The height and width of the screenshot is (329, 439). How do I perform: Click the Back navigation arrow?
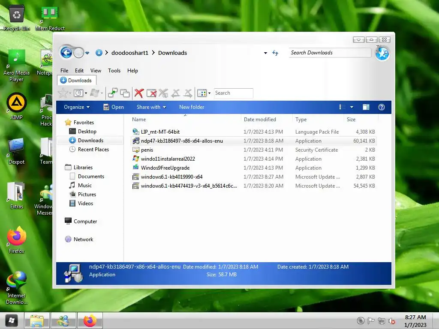coord(66,52)
